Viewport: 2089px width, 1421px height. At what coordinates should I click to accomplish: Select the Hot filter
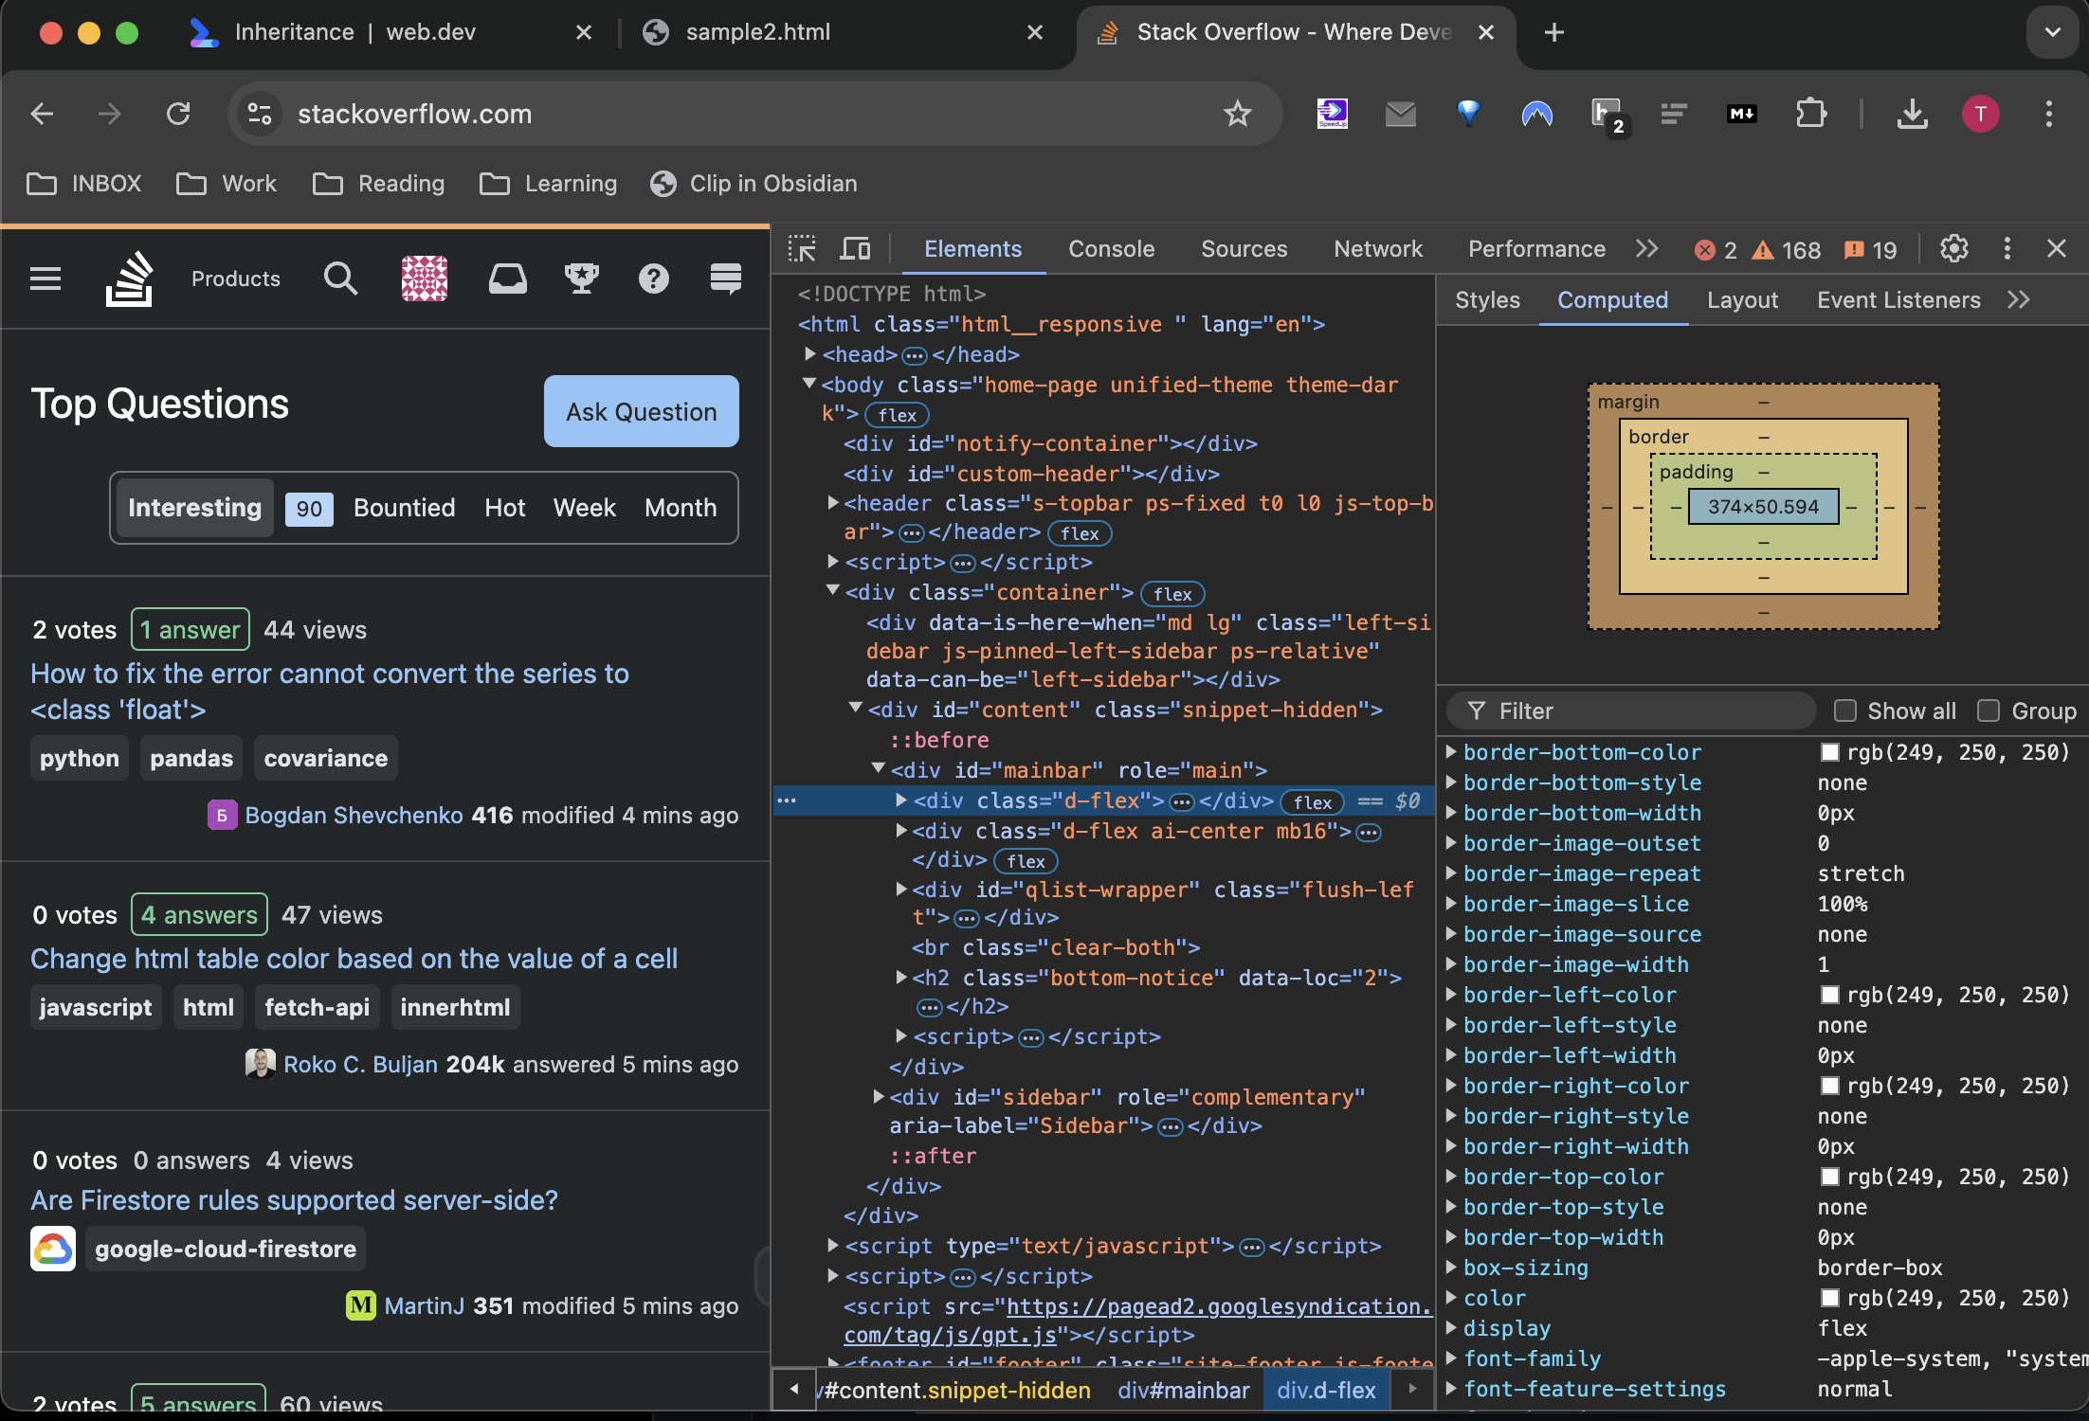pos(504,508)
